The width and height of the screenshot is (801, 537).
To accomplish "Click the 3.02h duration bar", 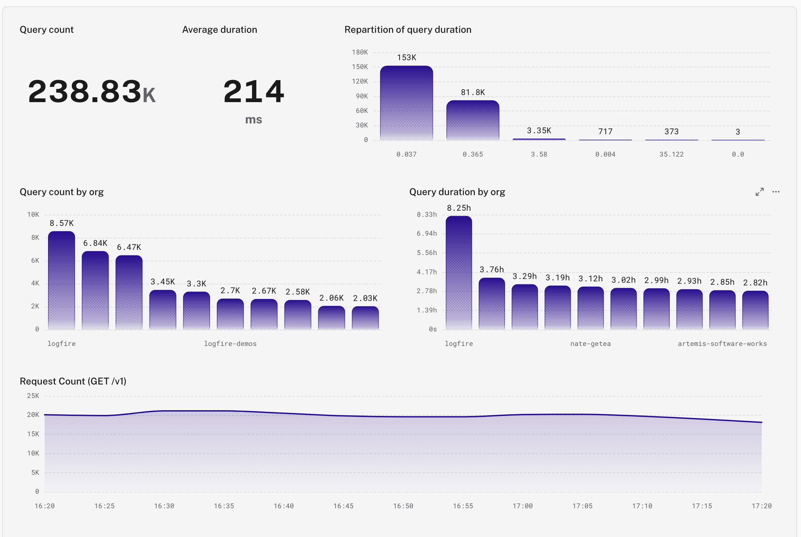I will click(x=623, y=309).
